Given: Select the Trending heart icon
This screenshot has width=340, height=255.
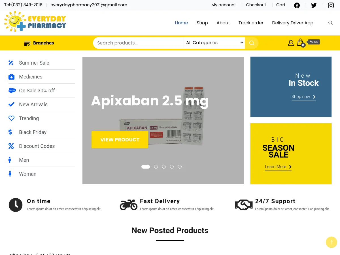Looking at the screenshot, I should click(x=11, y=118).
